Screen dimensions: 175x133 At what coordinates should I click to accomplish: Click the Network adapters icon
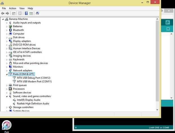[10, 70]
